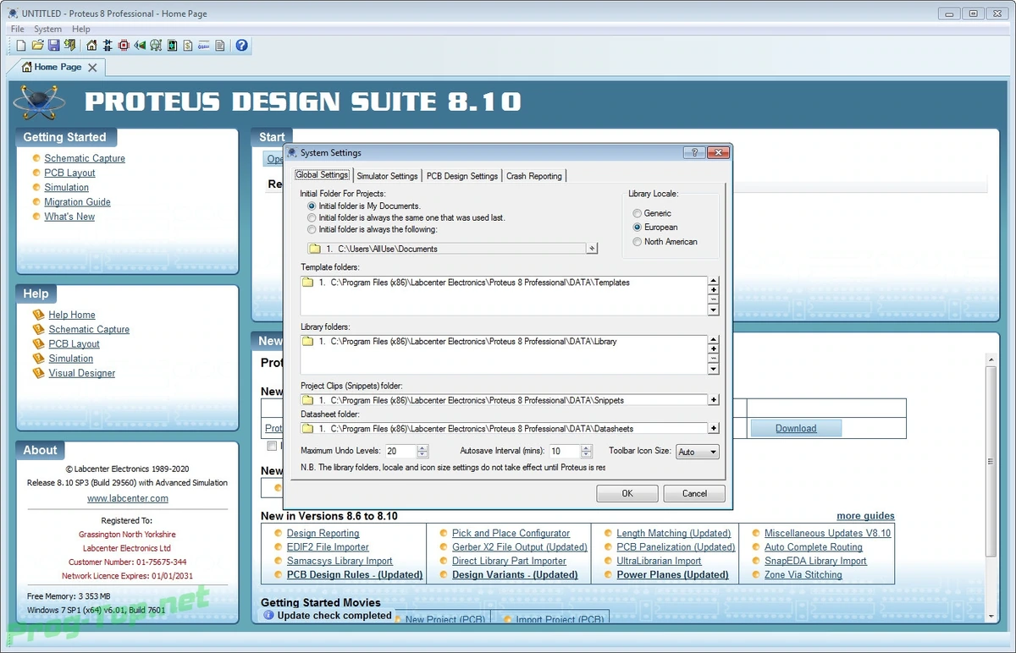Browse for the initial project folder button
Image resolution: width=1016 pixels, height=653 pixels.
pos(592,249)
